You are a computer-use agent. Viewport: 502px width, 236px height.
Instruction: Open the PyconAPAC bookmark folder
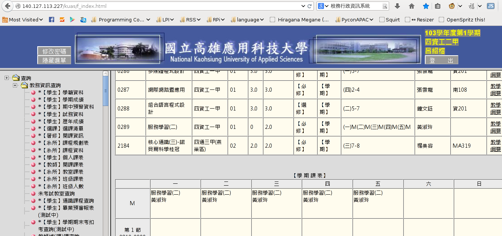point(354,20)
